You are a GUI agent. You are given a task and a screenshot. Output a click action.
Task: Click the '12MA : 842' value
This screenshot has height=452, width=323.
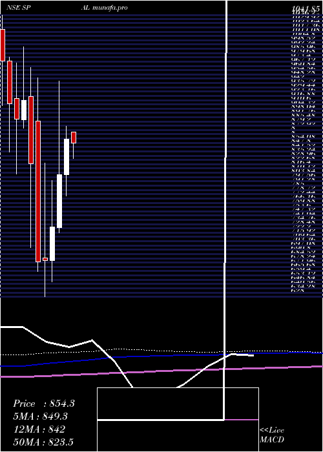[x=39, y=429]
